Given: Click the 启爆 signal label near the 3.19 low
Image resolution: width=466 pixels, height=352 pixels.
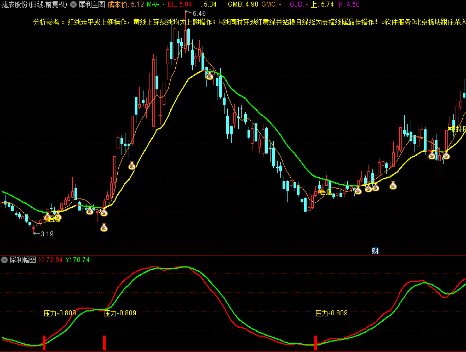Looking at the screenshot, I should click(54, 219).
